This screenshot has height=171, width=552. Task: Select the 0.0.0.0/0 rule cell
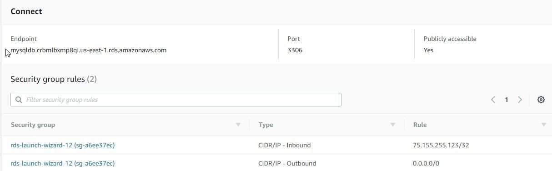tap(426, 163)
